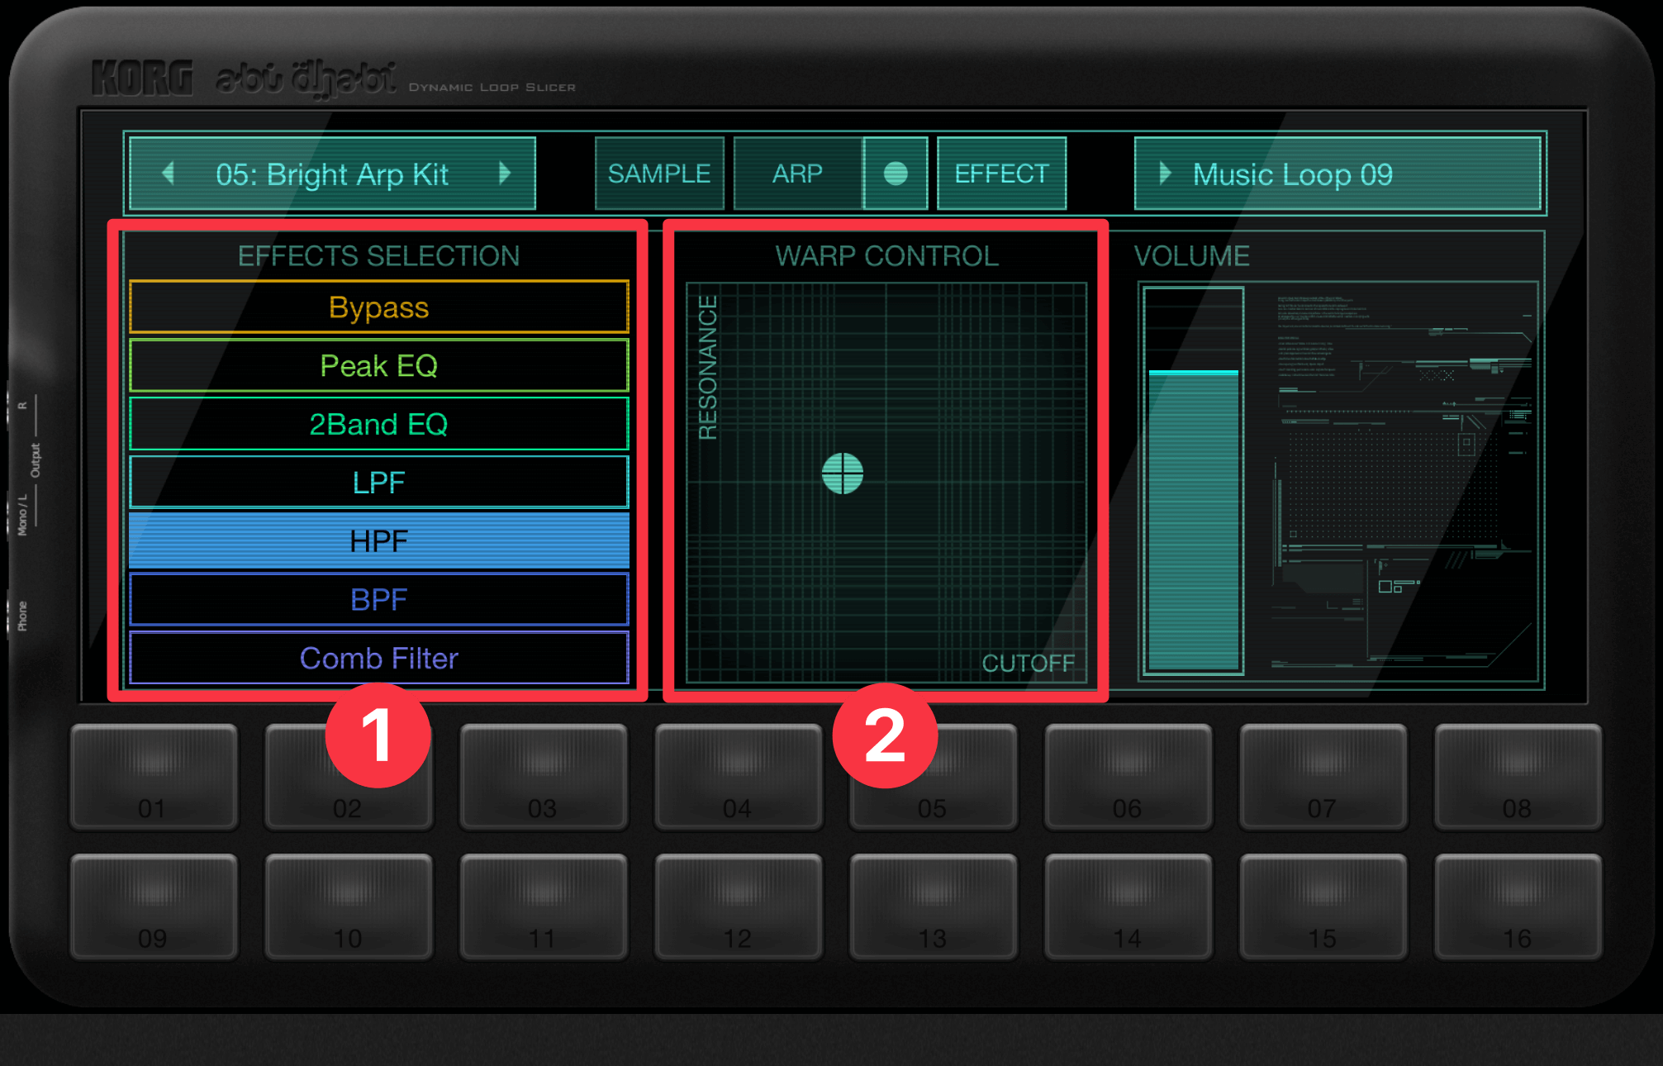Switch to the EFFECT tab
The height and width of the screenshot is (1066, 1663).
[1001, 174]
